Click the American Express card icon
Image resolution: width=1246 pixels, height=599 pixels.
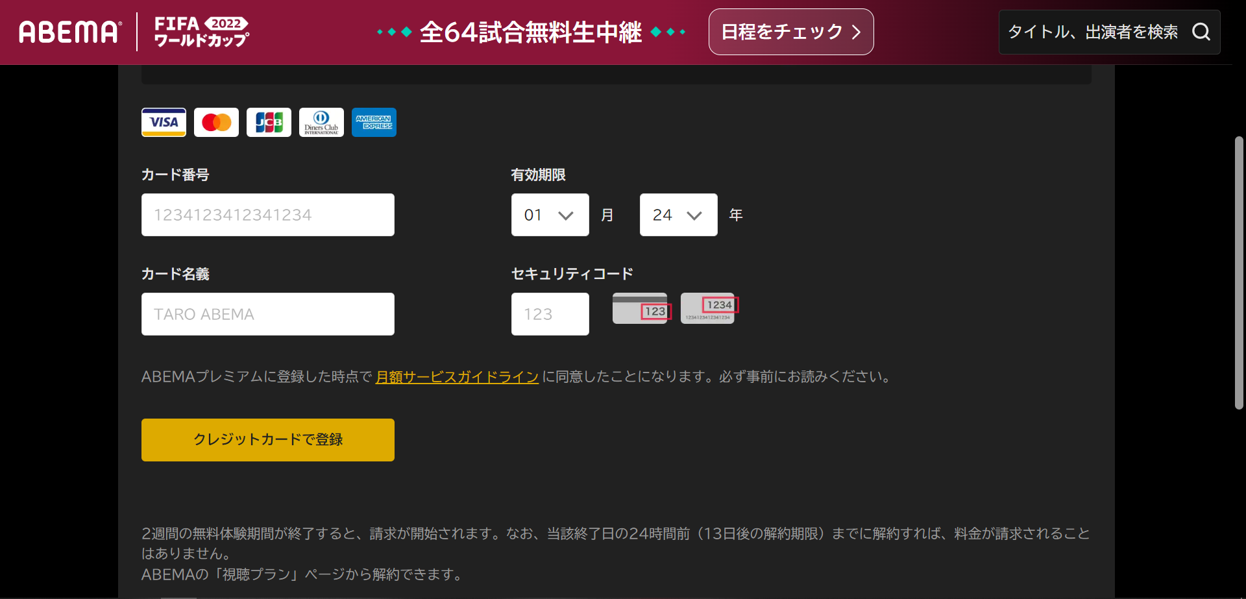[x=374, y=122]
